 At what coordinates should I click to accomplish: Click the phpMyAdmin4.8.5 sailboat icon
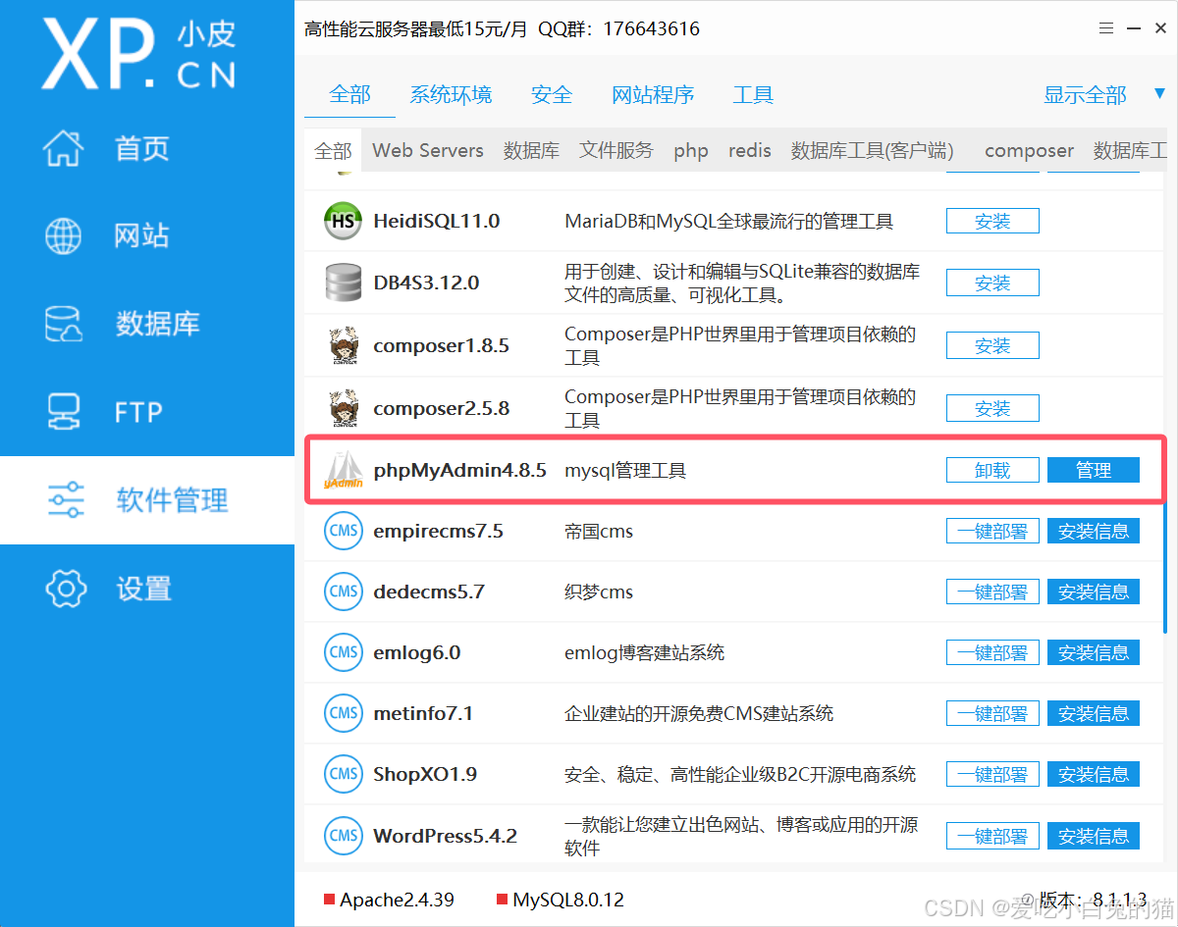coord(344,471)
